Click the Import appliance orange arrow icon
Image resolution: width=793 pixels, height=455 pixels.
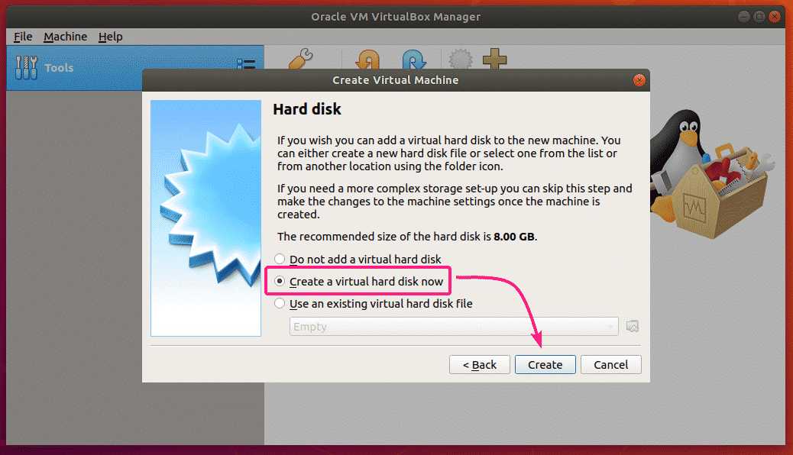[367, 60]
